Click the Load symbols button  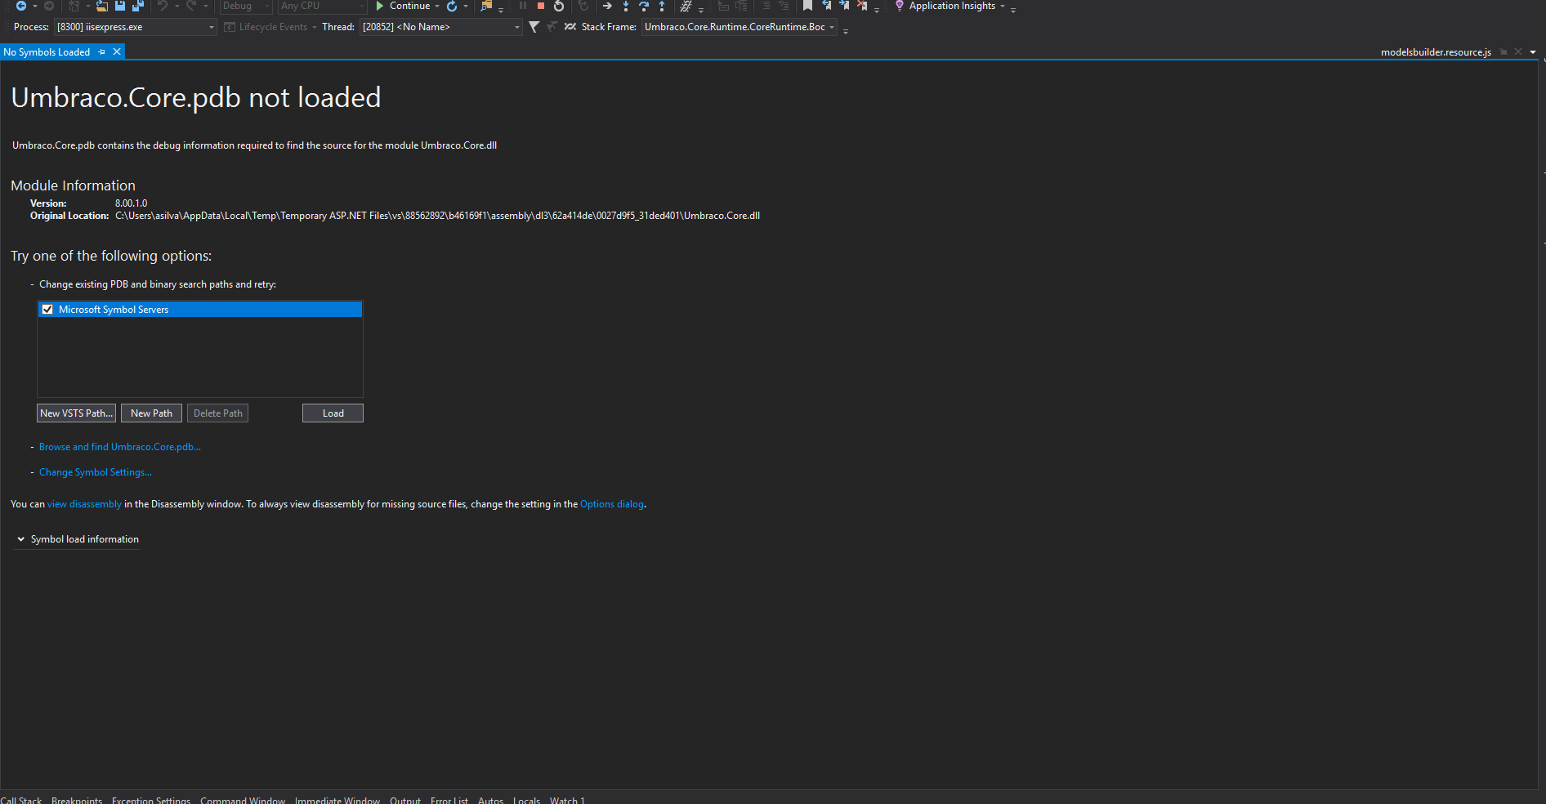click(x=333, y=413)
